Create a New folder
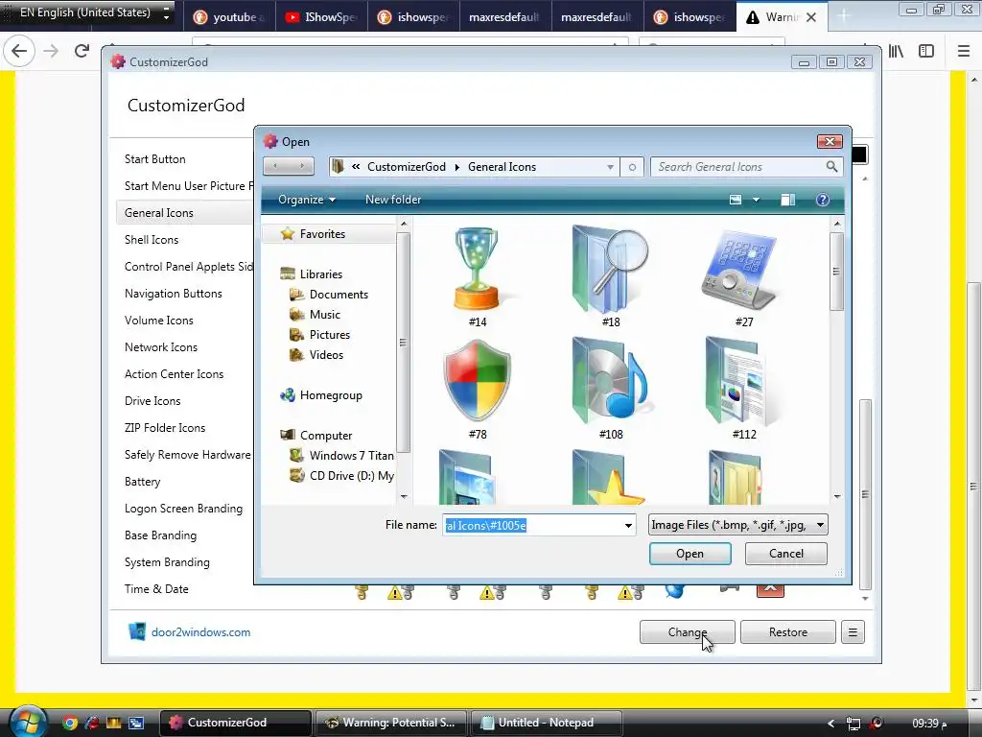 392,200
